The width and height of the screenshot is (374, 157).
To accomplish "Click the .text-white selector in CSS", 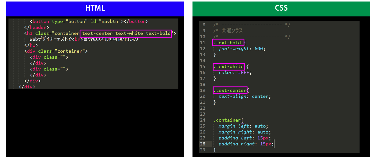I will [229, 66].
